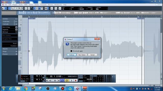Open the MIDI menu
This screenshot has width=163, height=91.
point(26,5)
